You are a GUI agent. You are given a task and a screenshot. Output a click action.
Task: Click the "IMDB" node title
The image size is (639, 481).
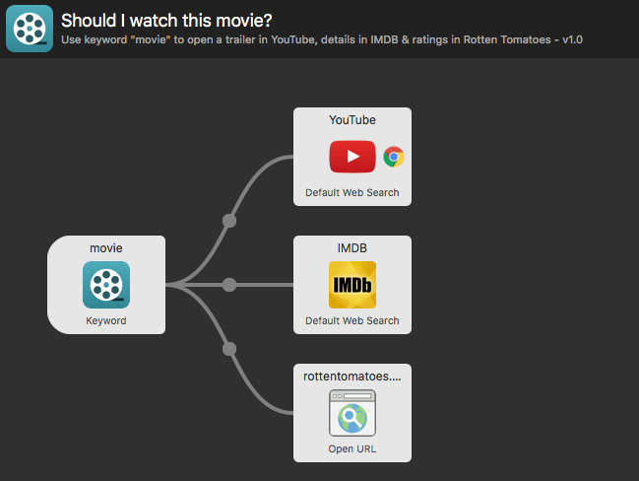tap(352, 248)
